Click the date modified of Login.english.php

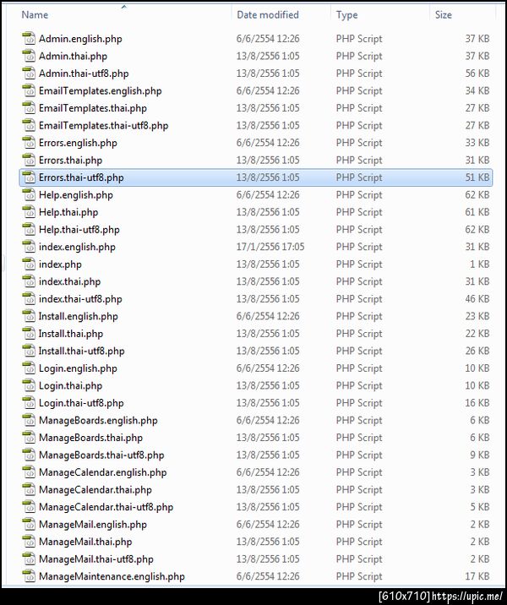tap(268, 368)
